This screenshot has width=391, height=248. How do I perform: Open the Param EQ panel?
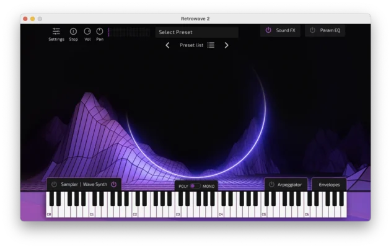click(x=330, y=30)
